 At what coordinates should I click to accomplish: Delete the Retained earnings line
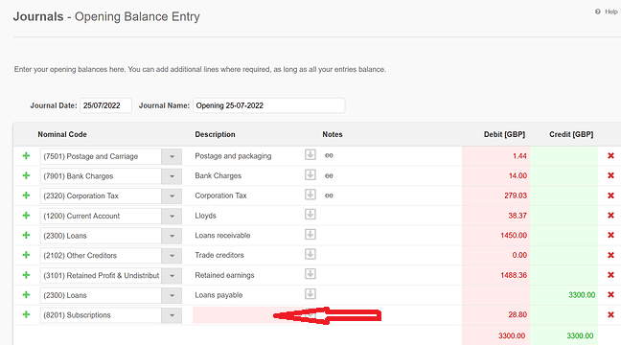tap(610, 275)
